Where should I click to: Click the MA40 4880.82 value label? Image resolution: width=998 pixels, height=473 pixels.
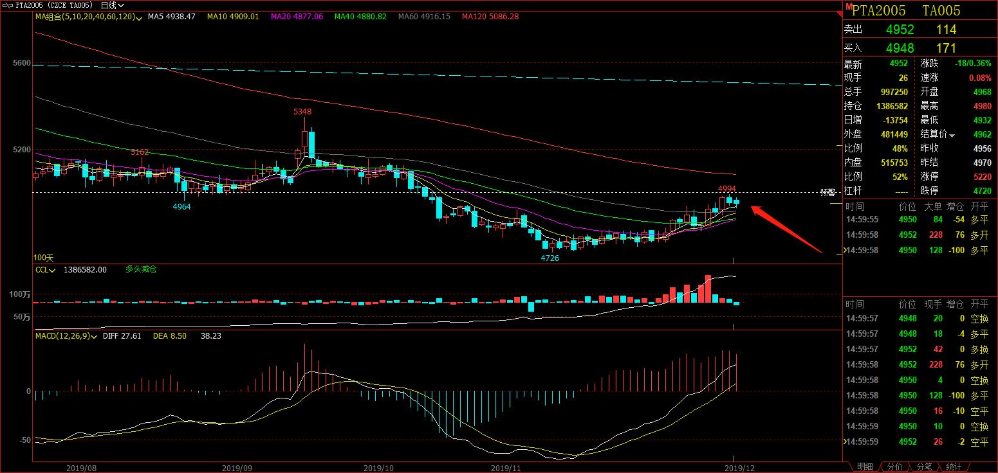[360, 17]
